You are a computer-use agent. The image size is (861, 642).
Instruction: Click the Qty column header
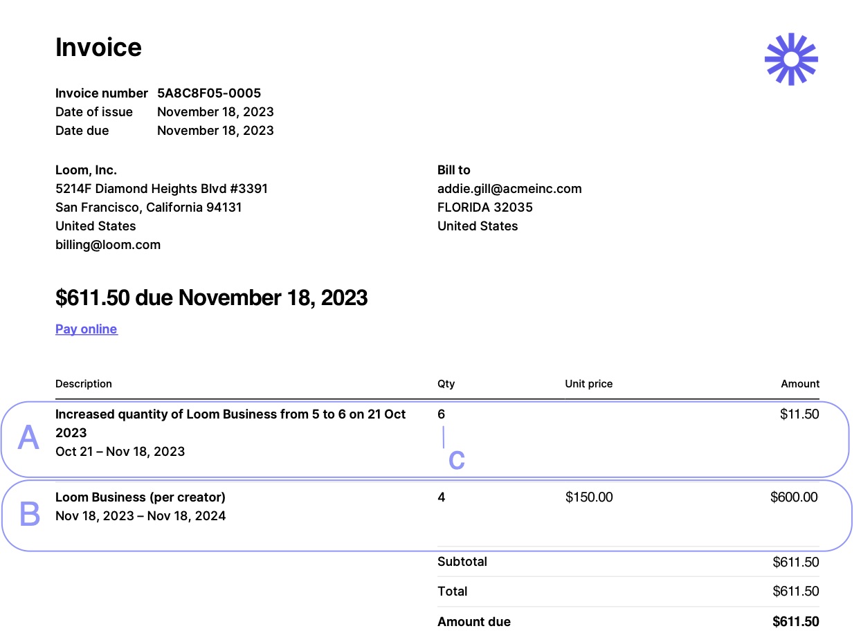[446, 384]
